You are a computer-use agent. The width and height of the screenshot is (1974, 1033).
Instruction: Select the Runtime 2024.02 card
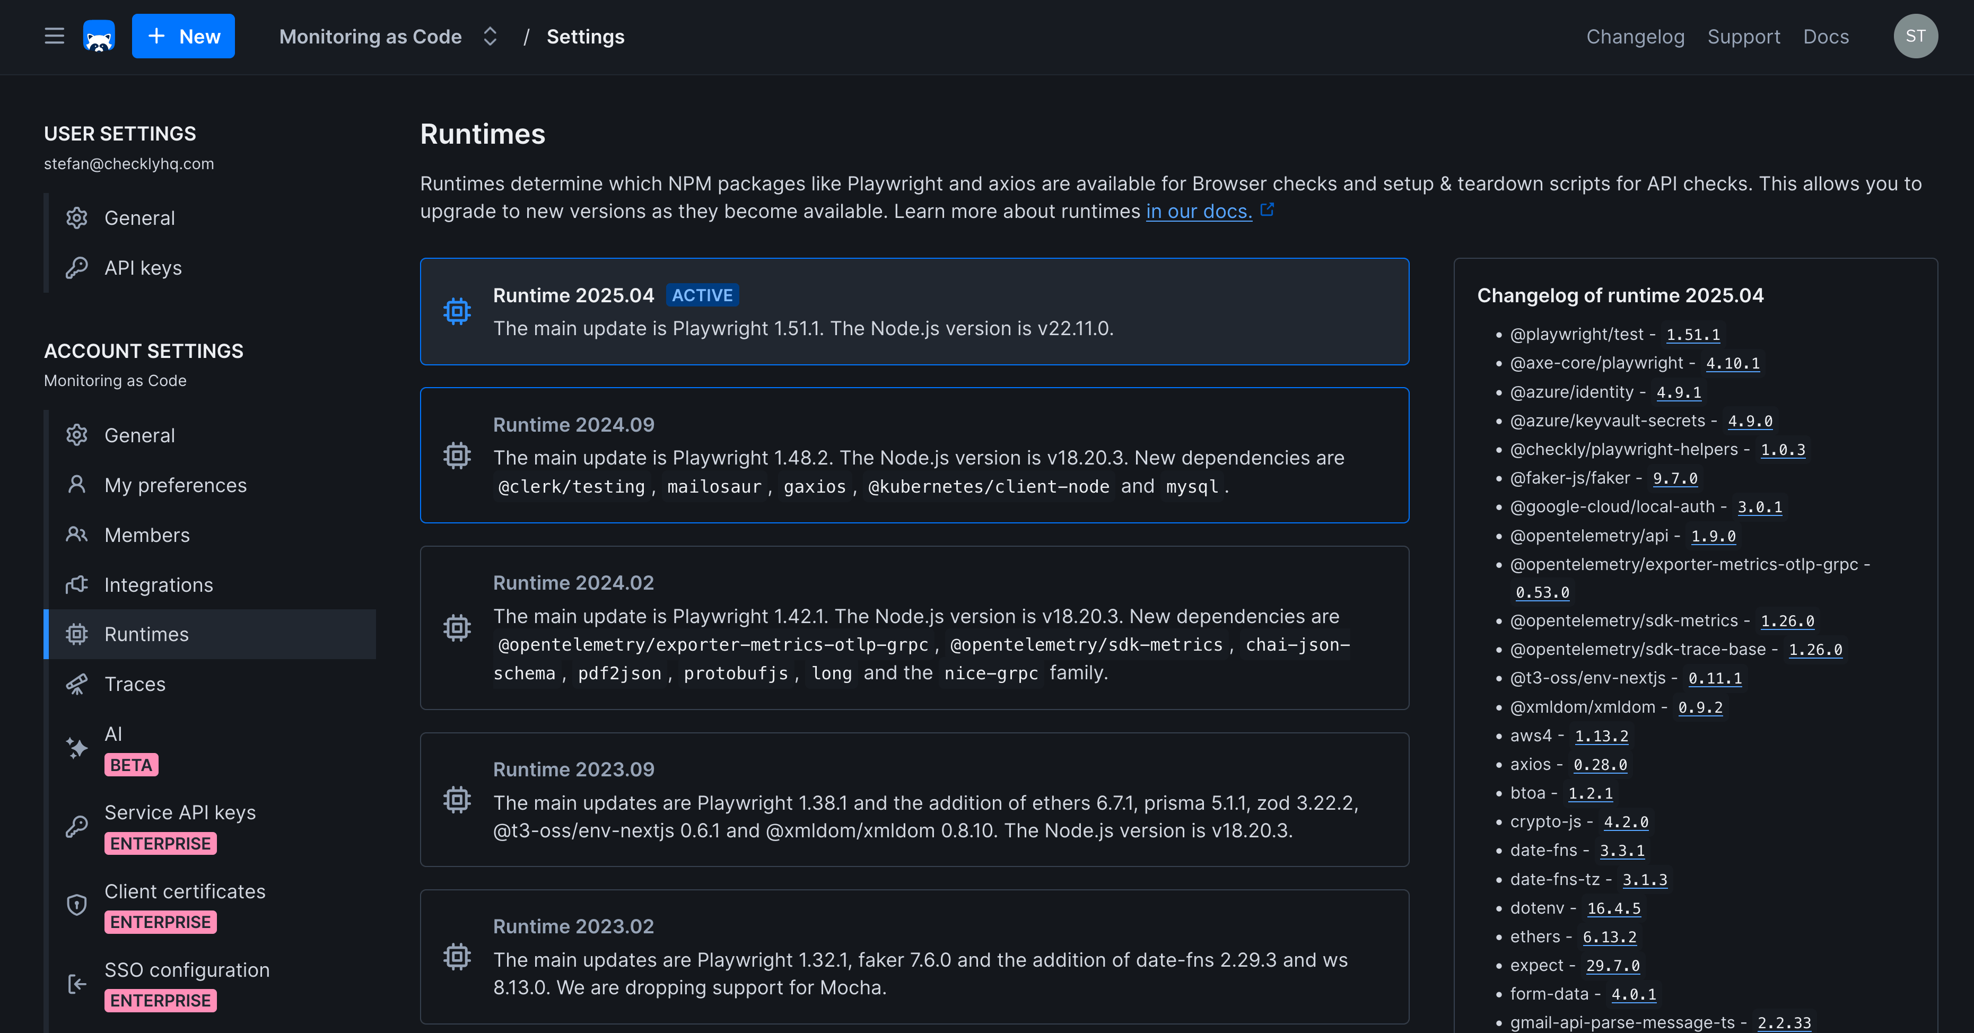coord(914,628)
